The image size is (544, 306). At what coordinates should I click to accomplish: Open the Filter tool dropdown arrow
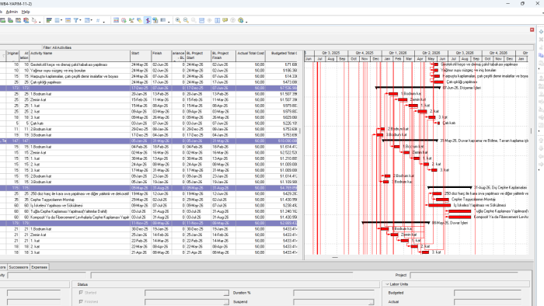[x=80, y=20]
